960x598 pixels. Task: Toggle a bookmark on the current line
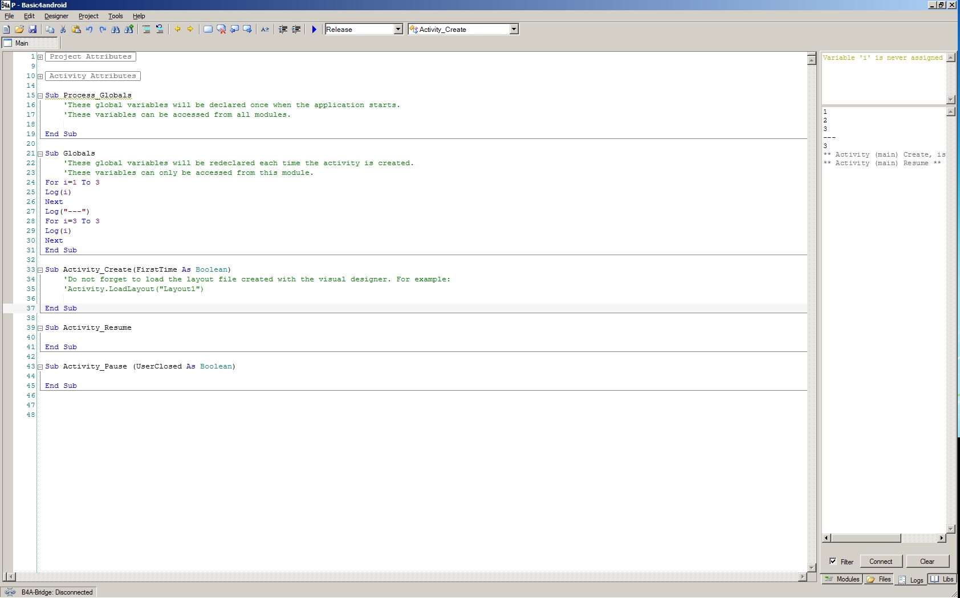pos(208,29)
